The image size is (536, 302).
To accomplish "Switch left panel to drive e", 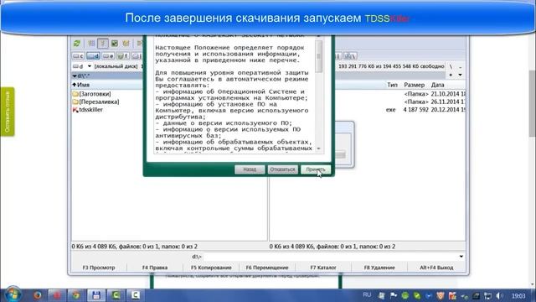I will tap(108, 56).
